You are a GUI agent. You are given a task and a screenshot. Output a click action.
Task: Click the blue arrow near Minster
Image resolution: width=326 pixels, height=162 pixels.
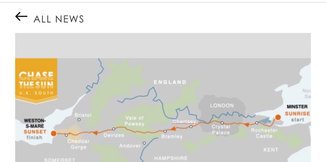266,121
